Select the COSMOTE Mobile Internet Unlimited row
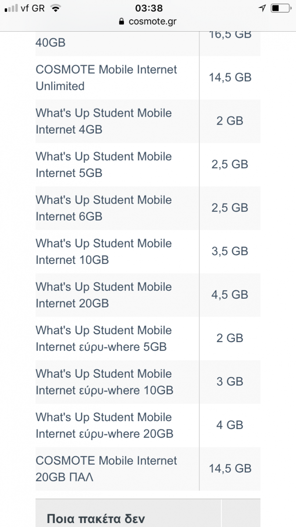 point(106,78)
